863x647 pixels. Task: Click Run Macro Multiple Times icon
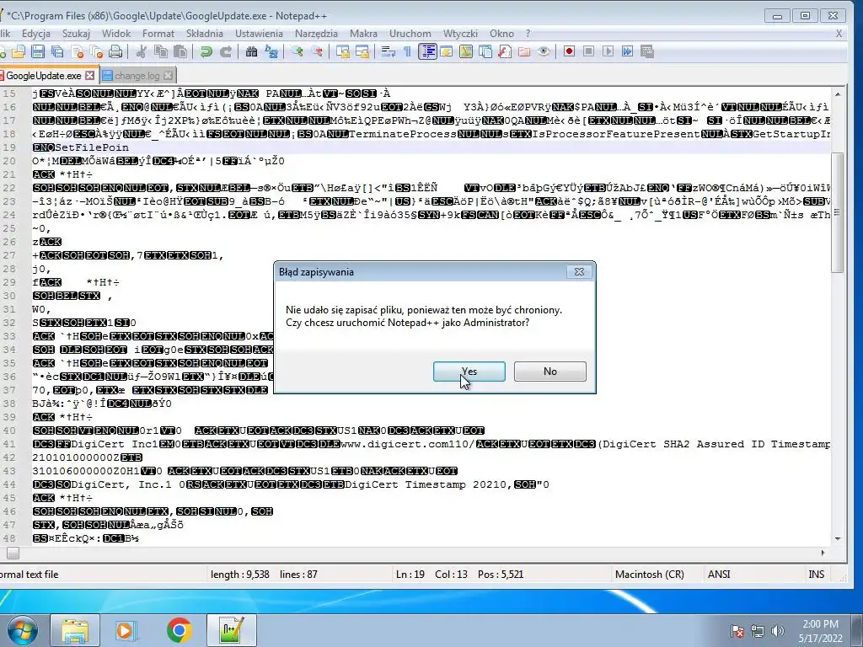click(x=627, y=51)
